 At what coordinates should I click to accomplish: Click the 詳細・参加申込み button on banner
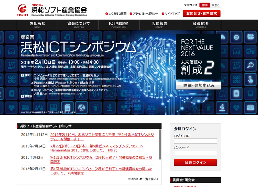[199, 86]
